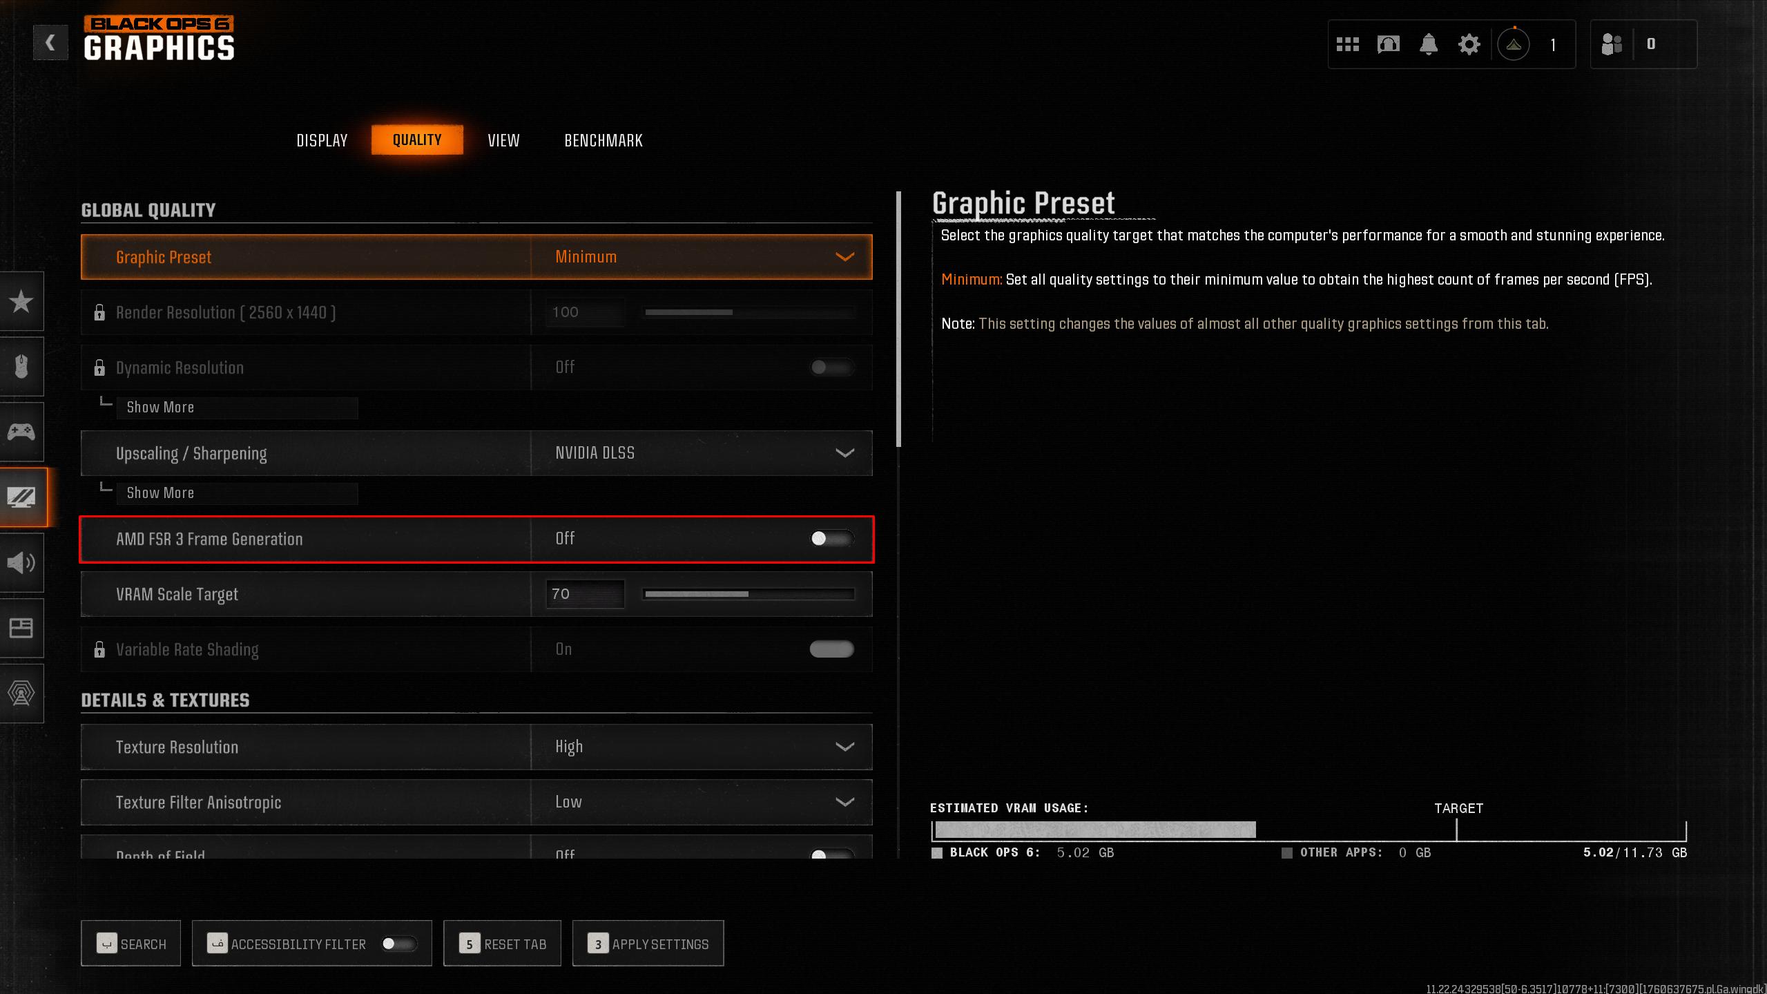Viewport: 1767px width, 994px height.
Task: Select the controller settings icon
Action: pos(21,431)
